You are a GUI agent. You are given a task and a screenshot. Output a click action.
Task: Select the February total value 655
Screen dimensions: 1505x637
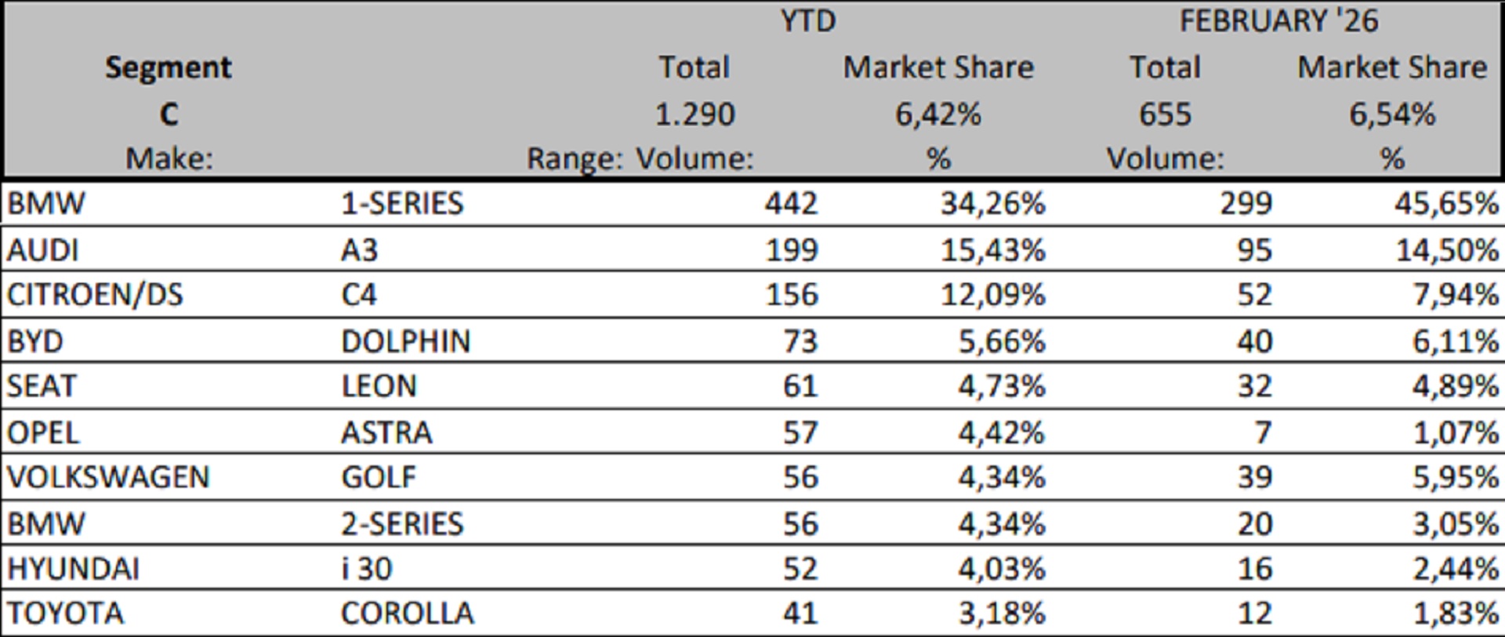pos(1165,114)
